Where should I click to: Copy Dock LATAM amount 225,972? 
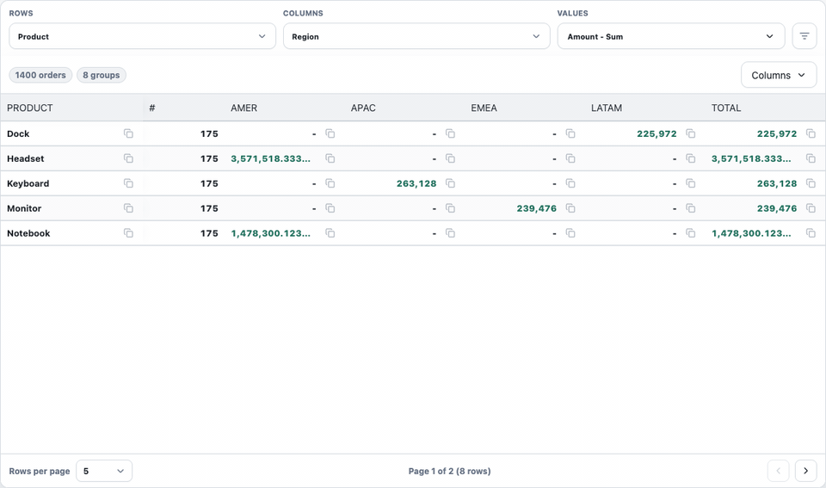coord(691,133)
